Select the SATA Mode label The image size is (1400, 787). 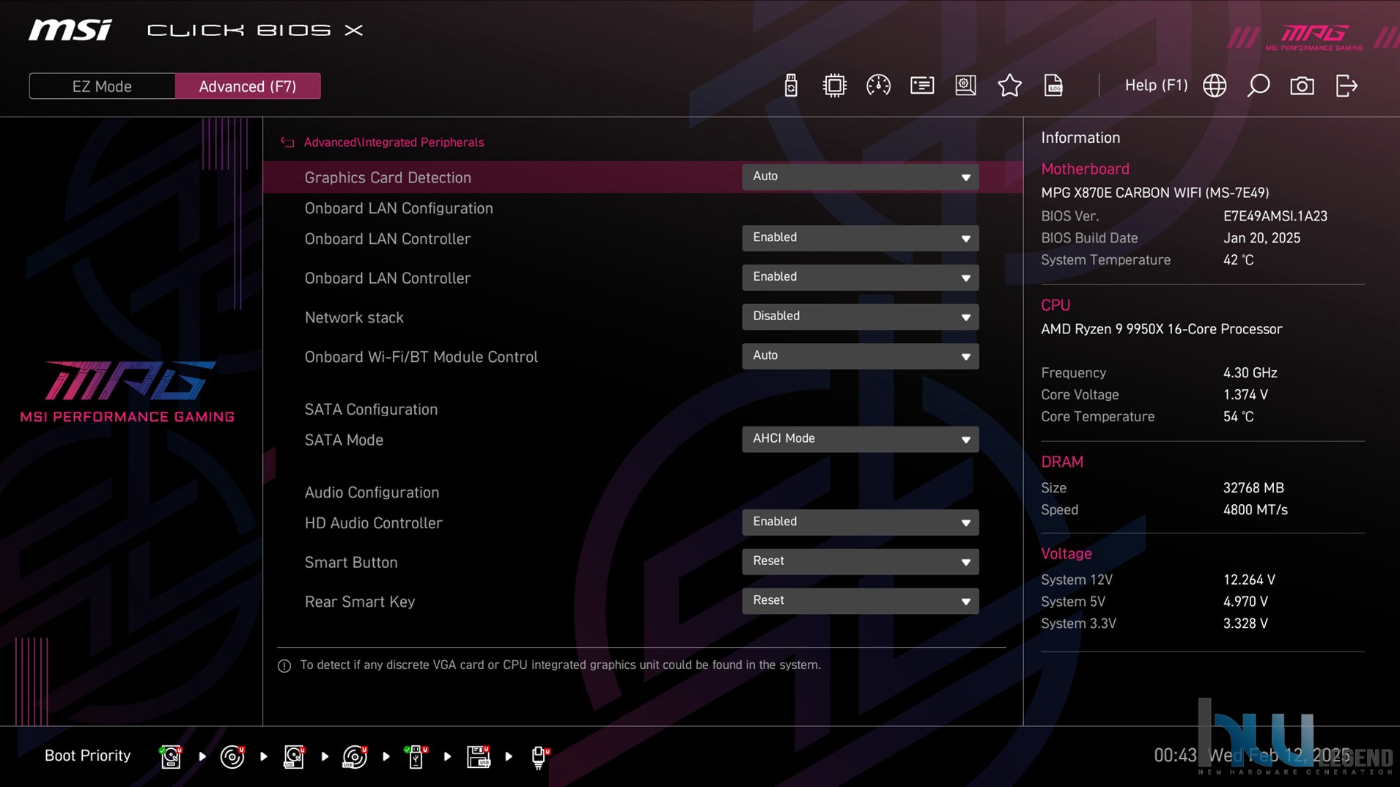click(344, 440)
